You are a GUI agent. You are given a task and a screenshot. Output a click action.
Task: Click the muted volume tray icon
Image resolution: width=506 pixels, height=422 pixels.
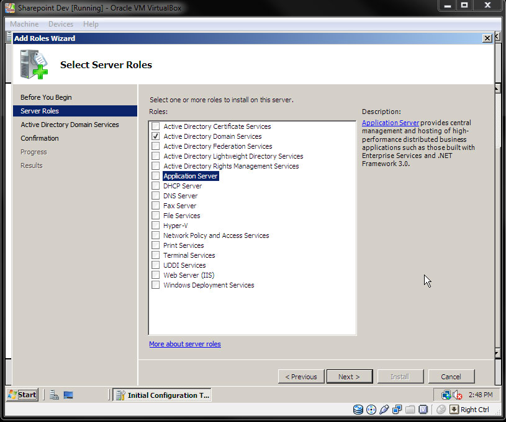(x=458, y=395)
